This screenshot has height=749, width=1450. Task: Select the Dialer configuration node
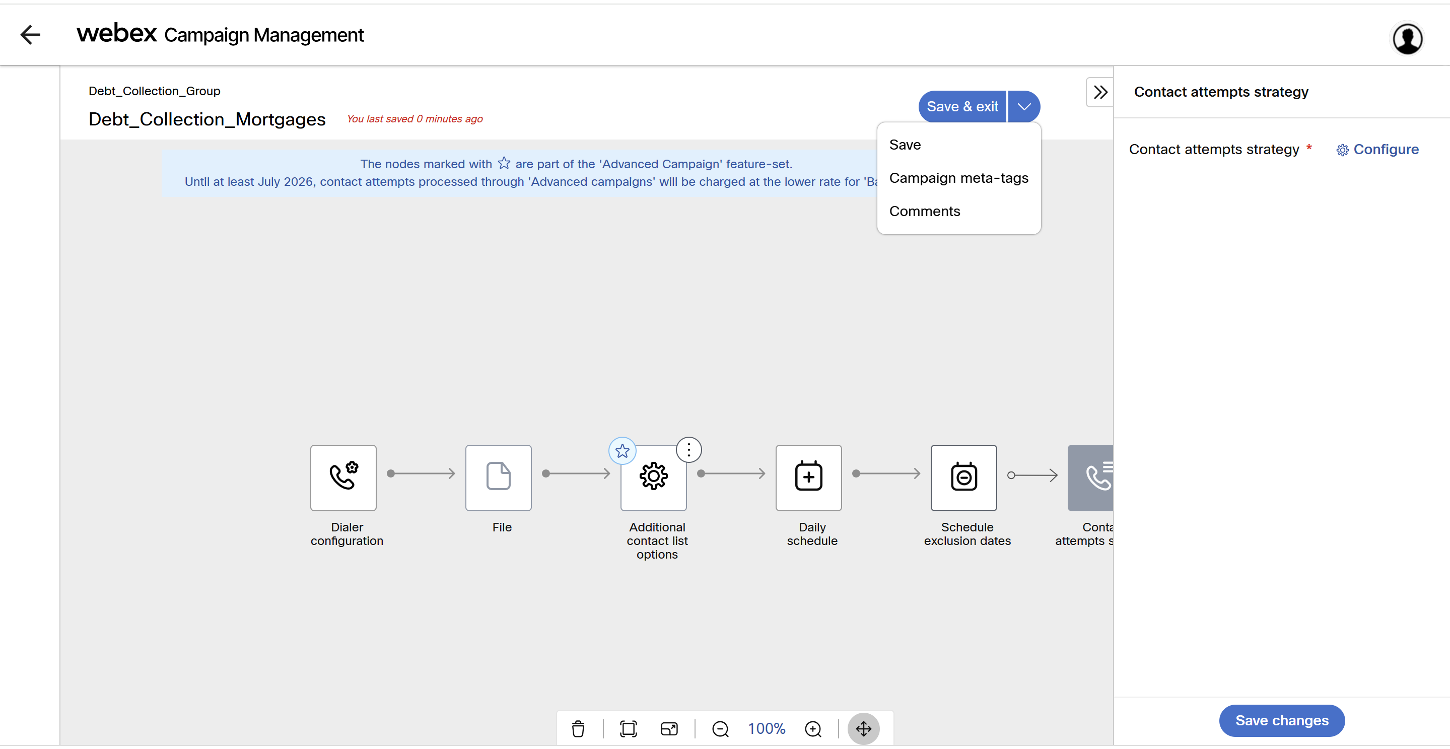click(343, 477)
